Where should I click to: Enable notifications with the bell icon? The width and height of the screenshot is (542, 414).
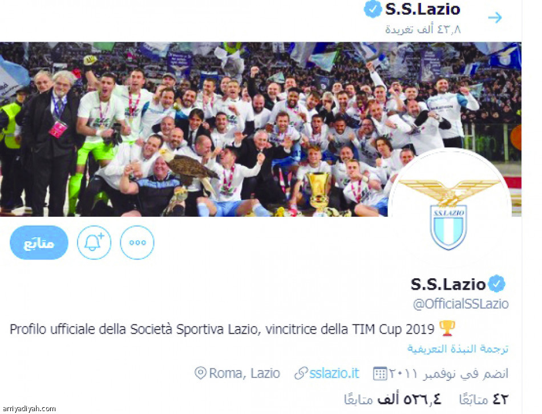pyautogui.click(x=94, y=242)
